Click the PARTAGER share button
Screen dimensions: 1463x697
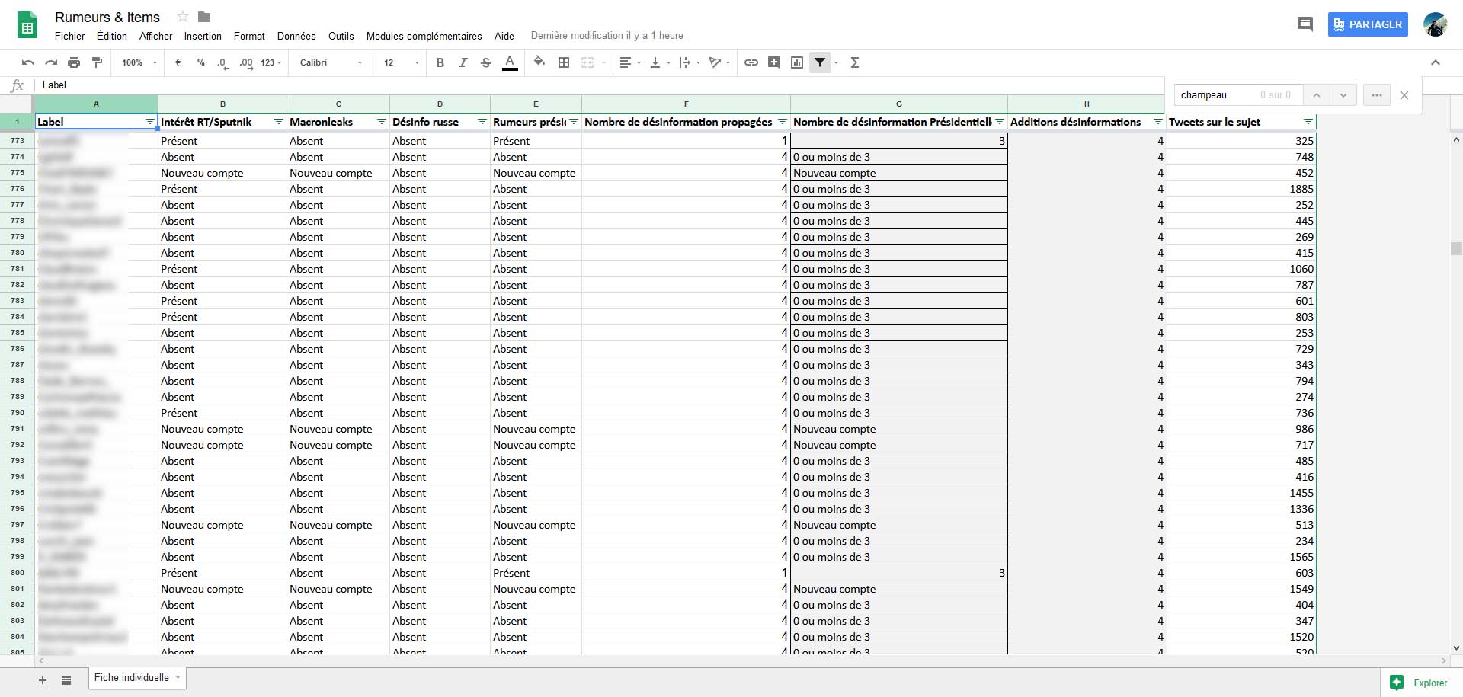pos(1368,24)
